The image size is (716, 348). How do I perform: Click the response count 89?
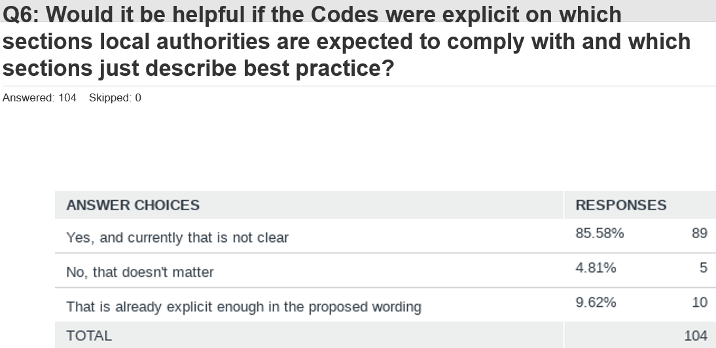tap(700, 233)
